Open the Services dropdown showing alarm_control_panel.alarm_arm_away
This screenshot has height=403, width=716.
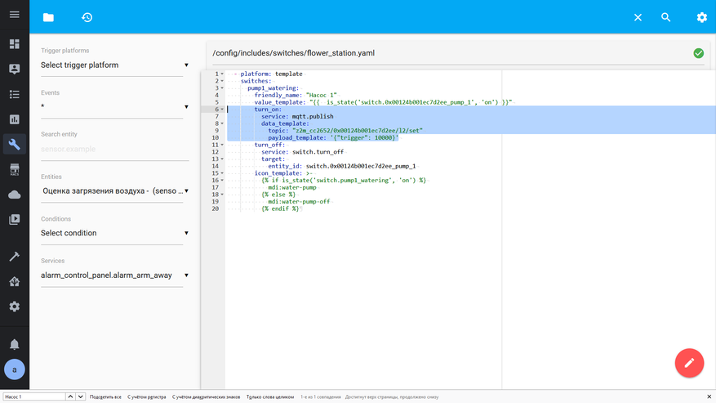point(113,275)
